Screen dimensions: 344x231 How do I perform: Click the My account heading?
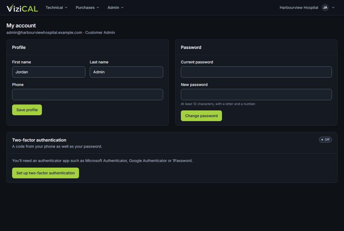click(21, 26)
